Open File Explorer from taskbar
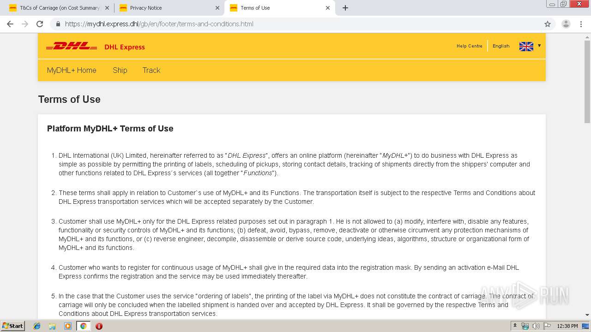591x332 pixels. (52, 326)
